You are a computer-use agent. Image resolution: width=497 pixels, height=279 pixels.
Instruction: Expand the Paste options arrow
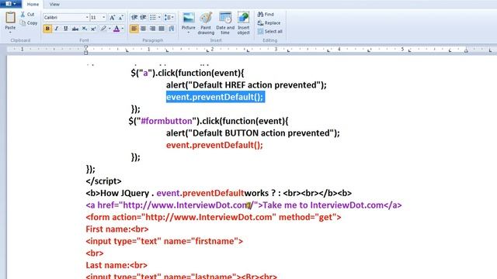click(10, 33)
